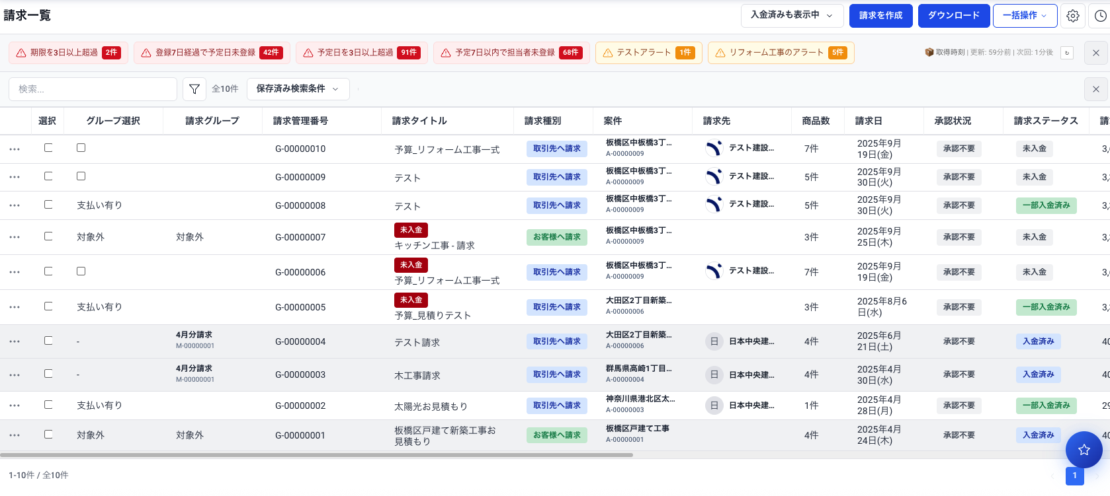Open history clock icon at top right
The width and height of the screenshot is (1110, 496).
click(x=1100, y=16)
